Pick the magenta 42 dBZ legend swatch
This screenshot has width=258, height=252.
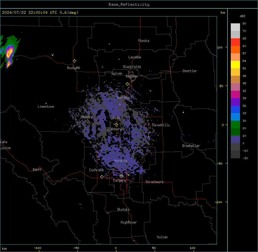pyautogui.click(x=235, y=94)
